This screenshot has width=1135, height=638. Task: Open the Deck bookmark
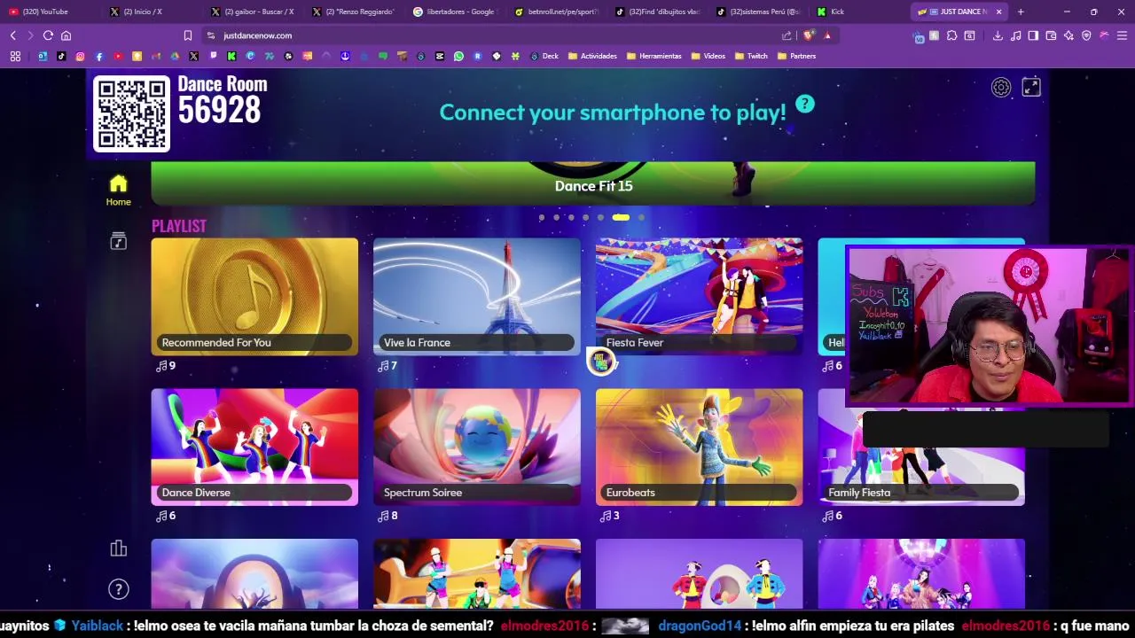click(544, 56)
